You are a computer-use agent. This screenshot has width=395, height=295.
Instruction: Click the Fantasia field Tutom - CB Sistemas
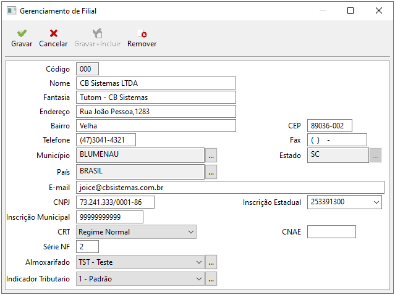[x=156, y=98]
